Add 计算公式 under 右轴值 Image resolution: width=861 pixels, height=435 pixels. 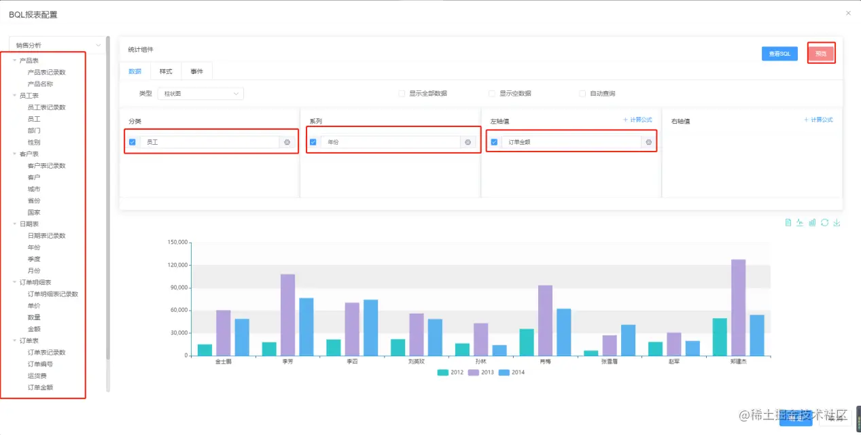click(x=818, y=120)
